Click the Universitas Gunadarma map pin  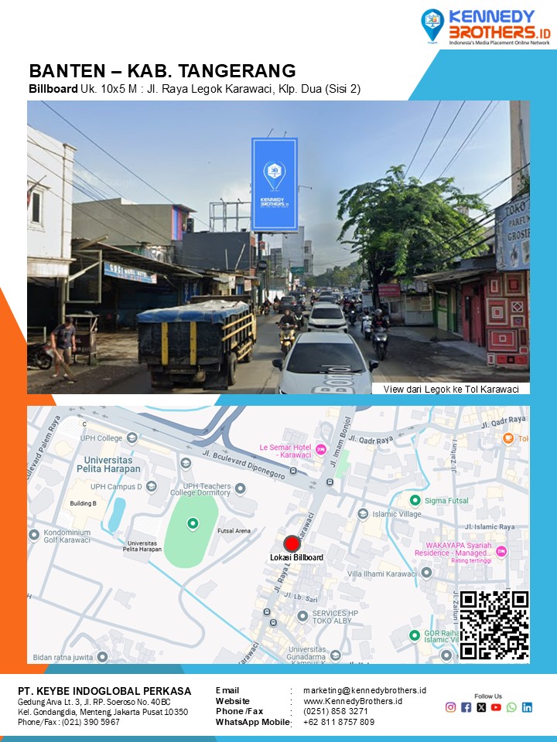click(x=335, y=655)
